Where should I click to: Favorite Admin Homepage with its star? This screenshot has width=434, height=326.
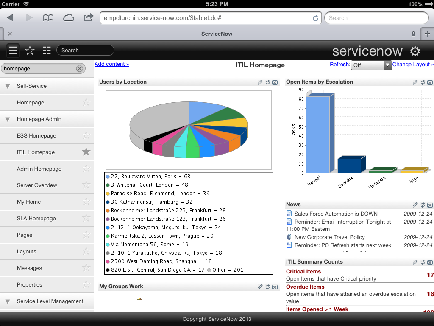click(86, 168)
